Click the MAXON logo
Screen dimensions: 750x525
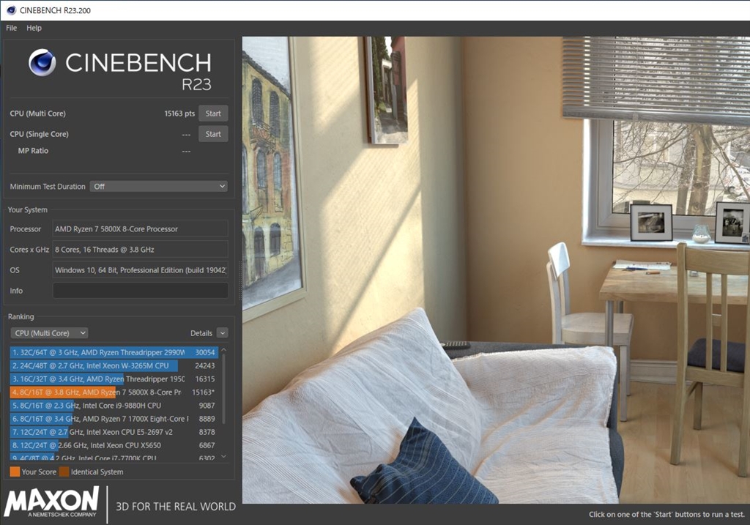51,502
